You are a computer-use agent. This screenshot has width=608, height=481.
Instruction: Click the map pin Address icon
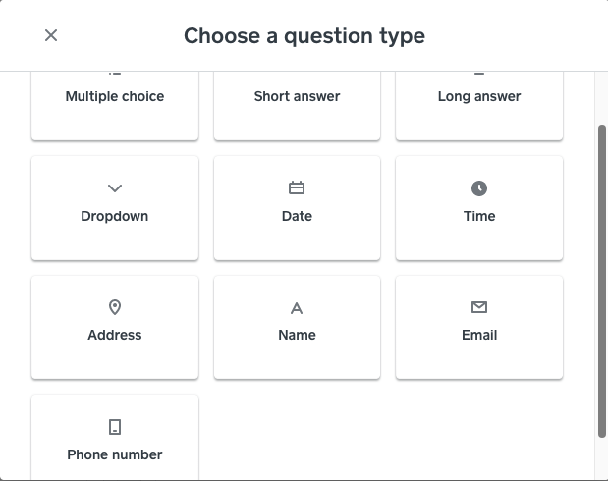(115, 307)
